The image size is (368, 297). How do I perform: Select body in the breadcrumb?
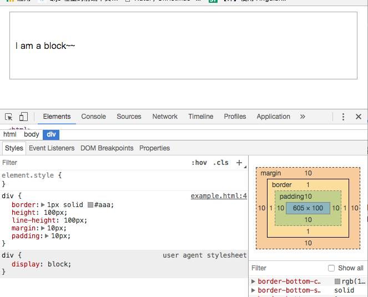[x=32, y=134]
